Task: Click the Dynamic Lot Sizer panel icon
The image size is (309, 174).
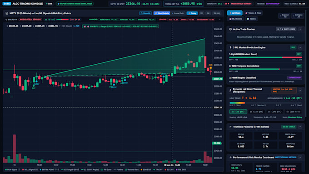Action: point(230,91)
